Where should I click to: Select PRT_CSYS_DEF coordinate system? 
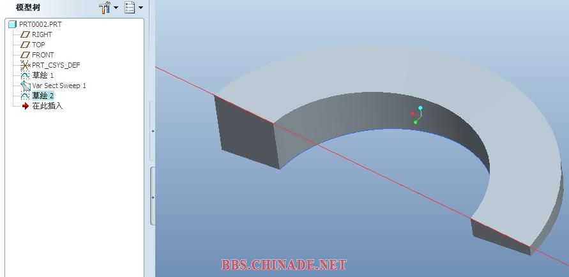tap(56, 65)
